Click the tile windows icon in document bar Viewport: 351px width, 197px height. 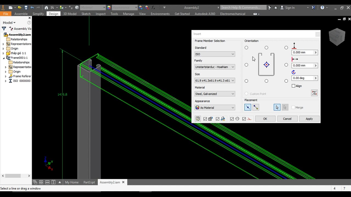point(35,182)
